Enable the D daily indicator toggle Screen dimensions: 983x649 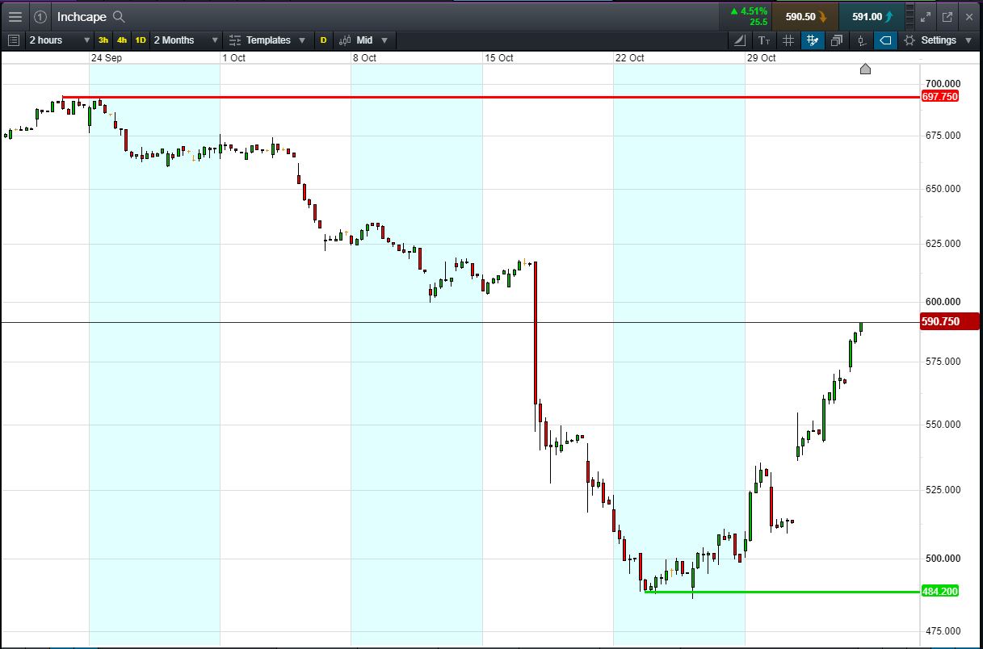coord(323,40)
